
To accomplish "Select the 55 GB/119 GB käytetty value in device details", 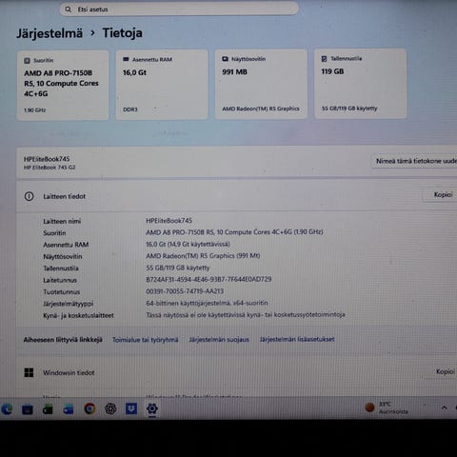I will click(x=178, y=268).
